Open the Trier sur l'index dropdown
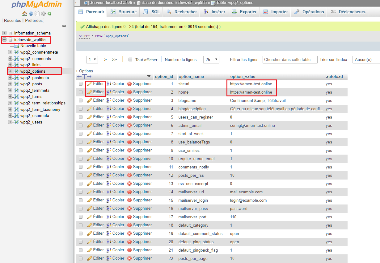Image resolution: width=380 pixels, height=263 pixels. [366, 59]
